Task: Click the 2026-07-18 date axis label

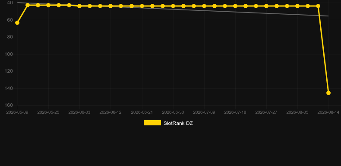Action: coord(235,112)
